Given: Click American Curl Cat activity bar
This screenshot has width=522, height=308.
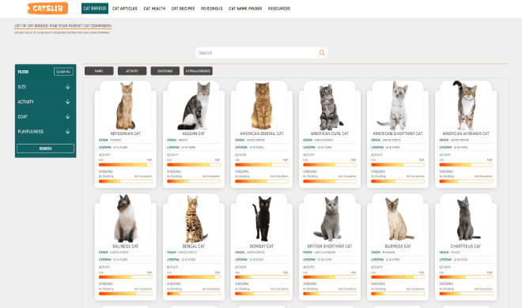Looking at the screenshot, I should tap(330, 164).
